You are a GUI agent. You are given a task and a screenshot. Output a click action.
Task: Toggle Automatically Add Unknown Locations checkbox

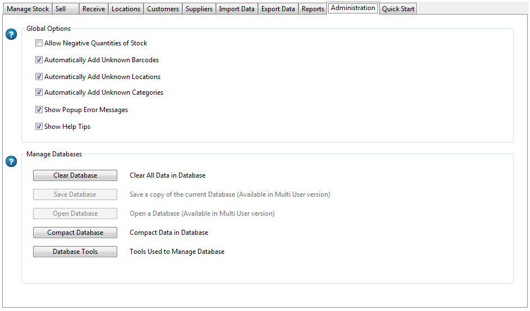click(x=39, y=77)
